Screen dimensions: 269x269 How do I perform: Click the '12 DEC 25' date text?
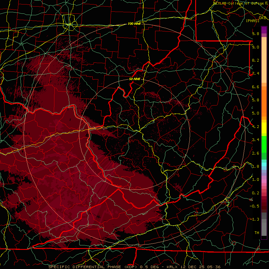(x=192, y=267)
